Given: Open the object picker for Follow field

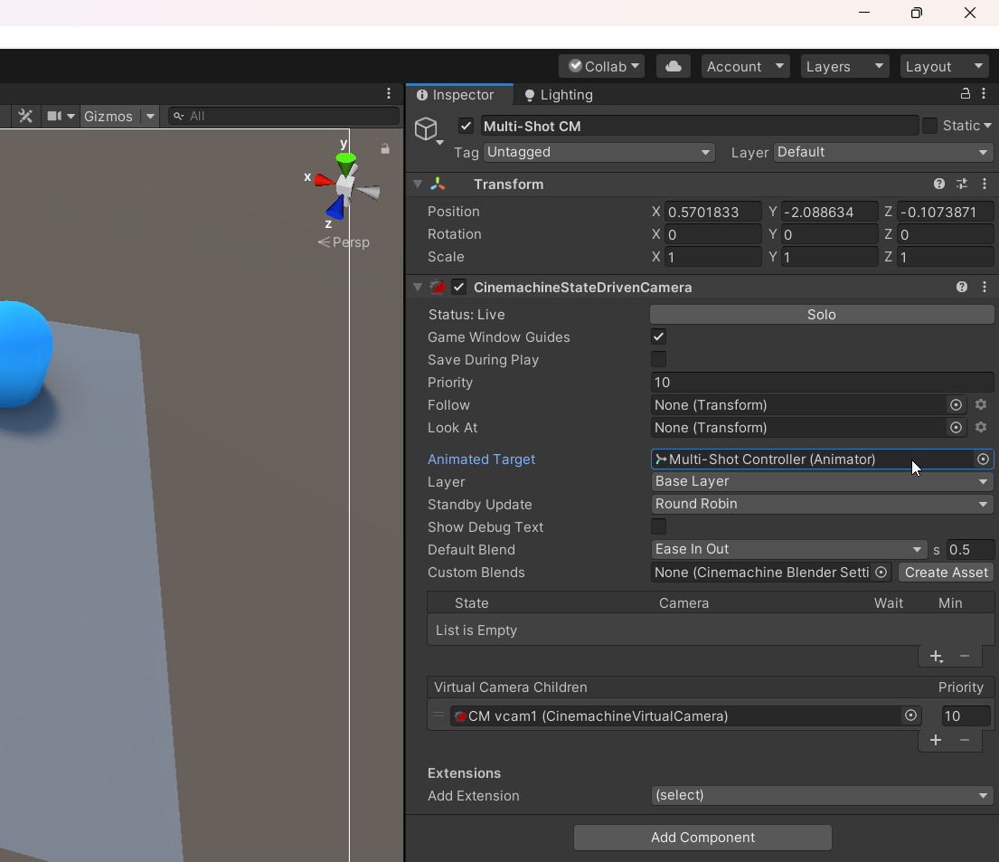Looking at the screenshot, I should [956, 405].
